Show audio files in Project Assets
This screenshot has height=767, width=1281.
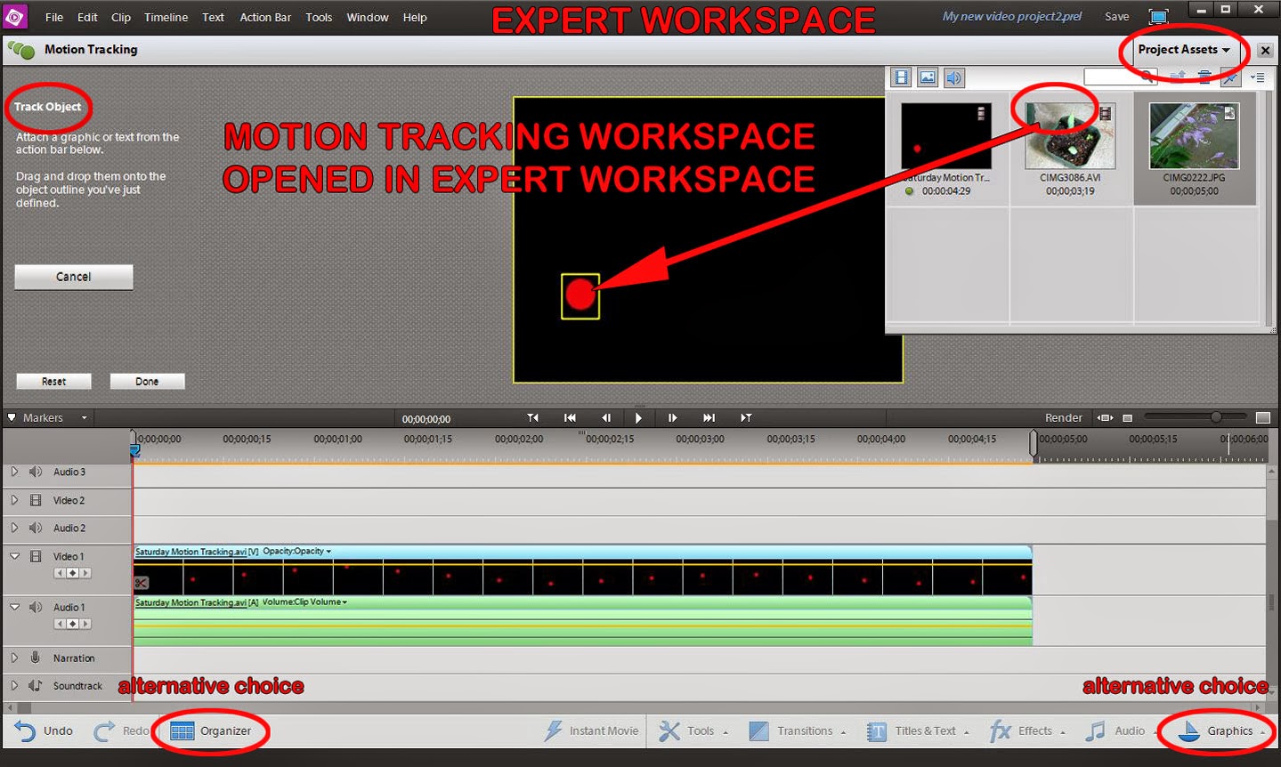pyautogui.click(x=953, y=77)
